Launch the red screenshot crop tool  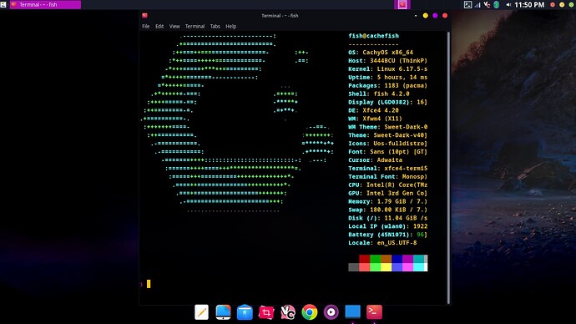pos(266,312)
